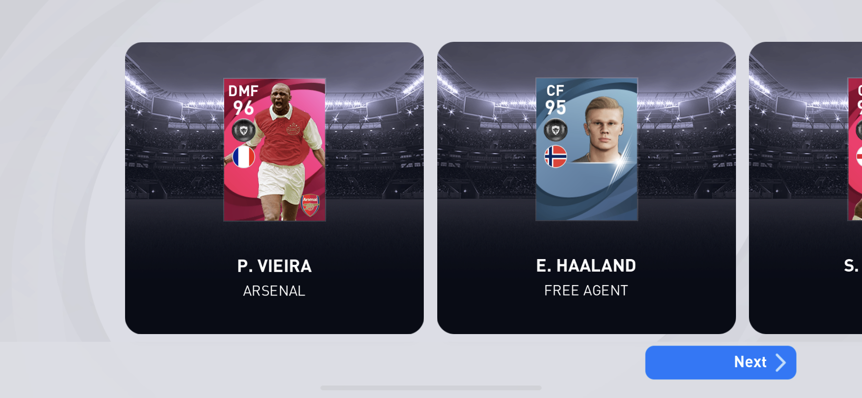Click the France flag on Vieira's card
The image size is (862, 398).
coord(244,157)
